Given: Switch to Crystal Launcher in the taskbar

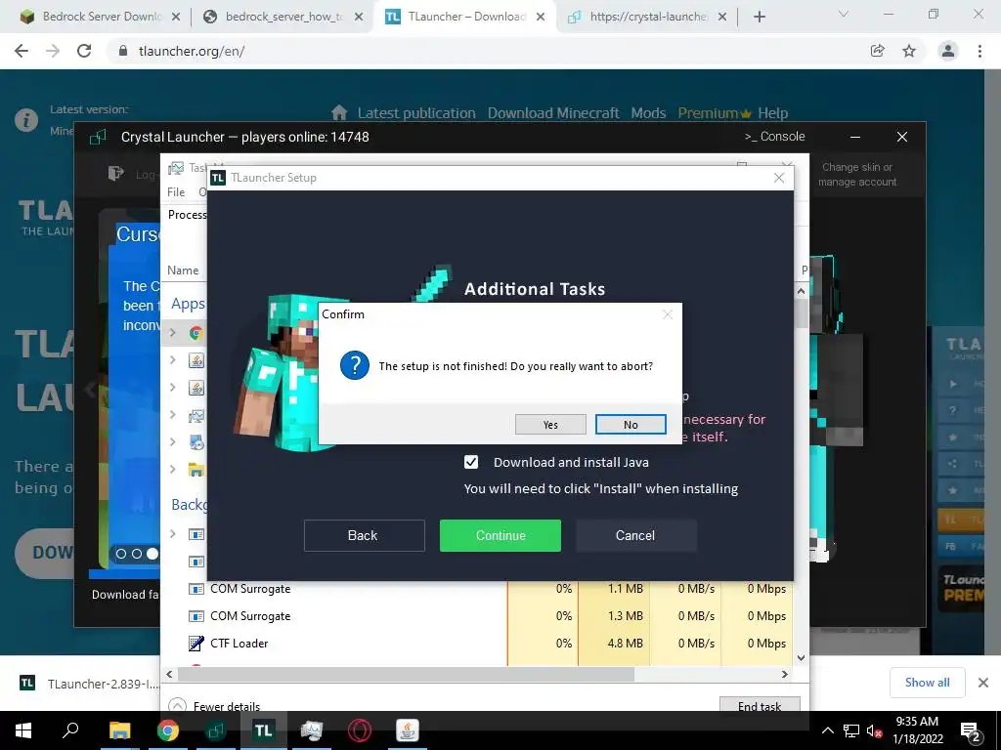Looking at the screenshot, I should 216,730.
